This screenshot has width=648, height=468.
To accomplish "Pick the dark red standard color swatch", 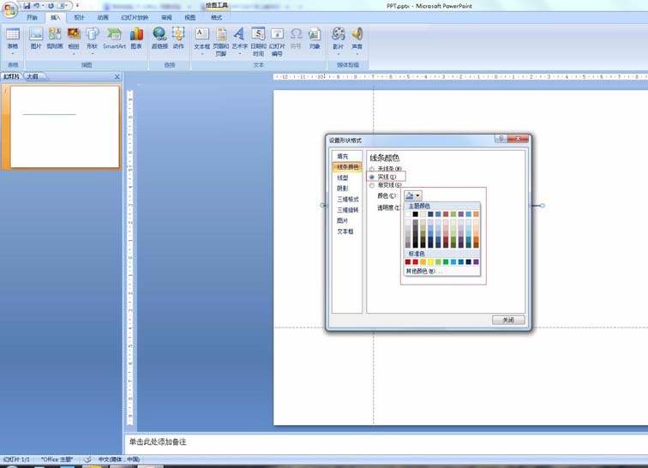I will point(408,261).
